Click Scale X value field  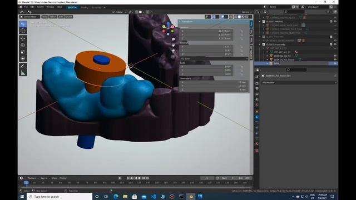click(x=206, y=67)
